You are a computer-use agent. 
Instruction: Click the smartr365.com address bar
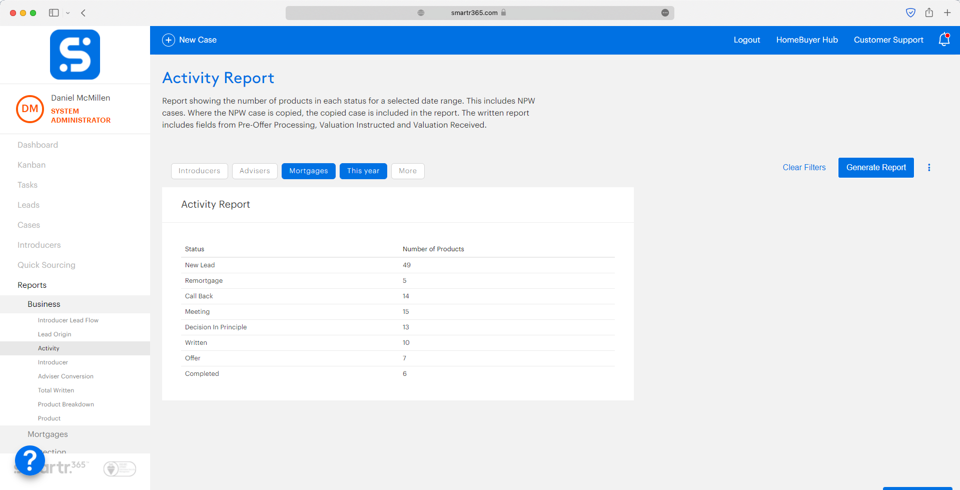click(x=480, y=13)
